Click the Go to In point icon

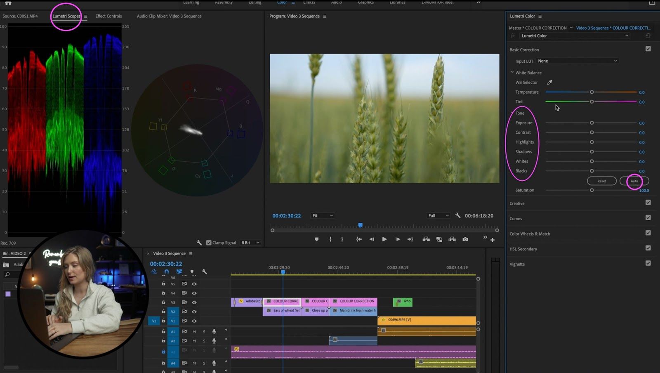pyautogui.click(x=359, y=239)
